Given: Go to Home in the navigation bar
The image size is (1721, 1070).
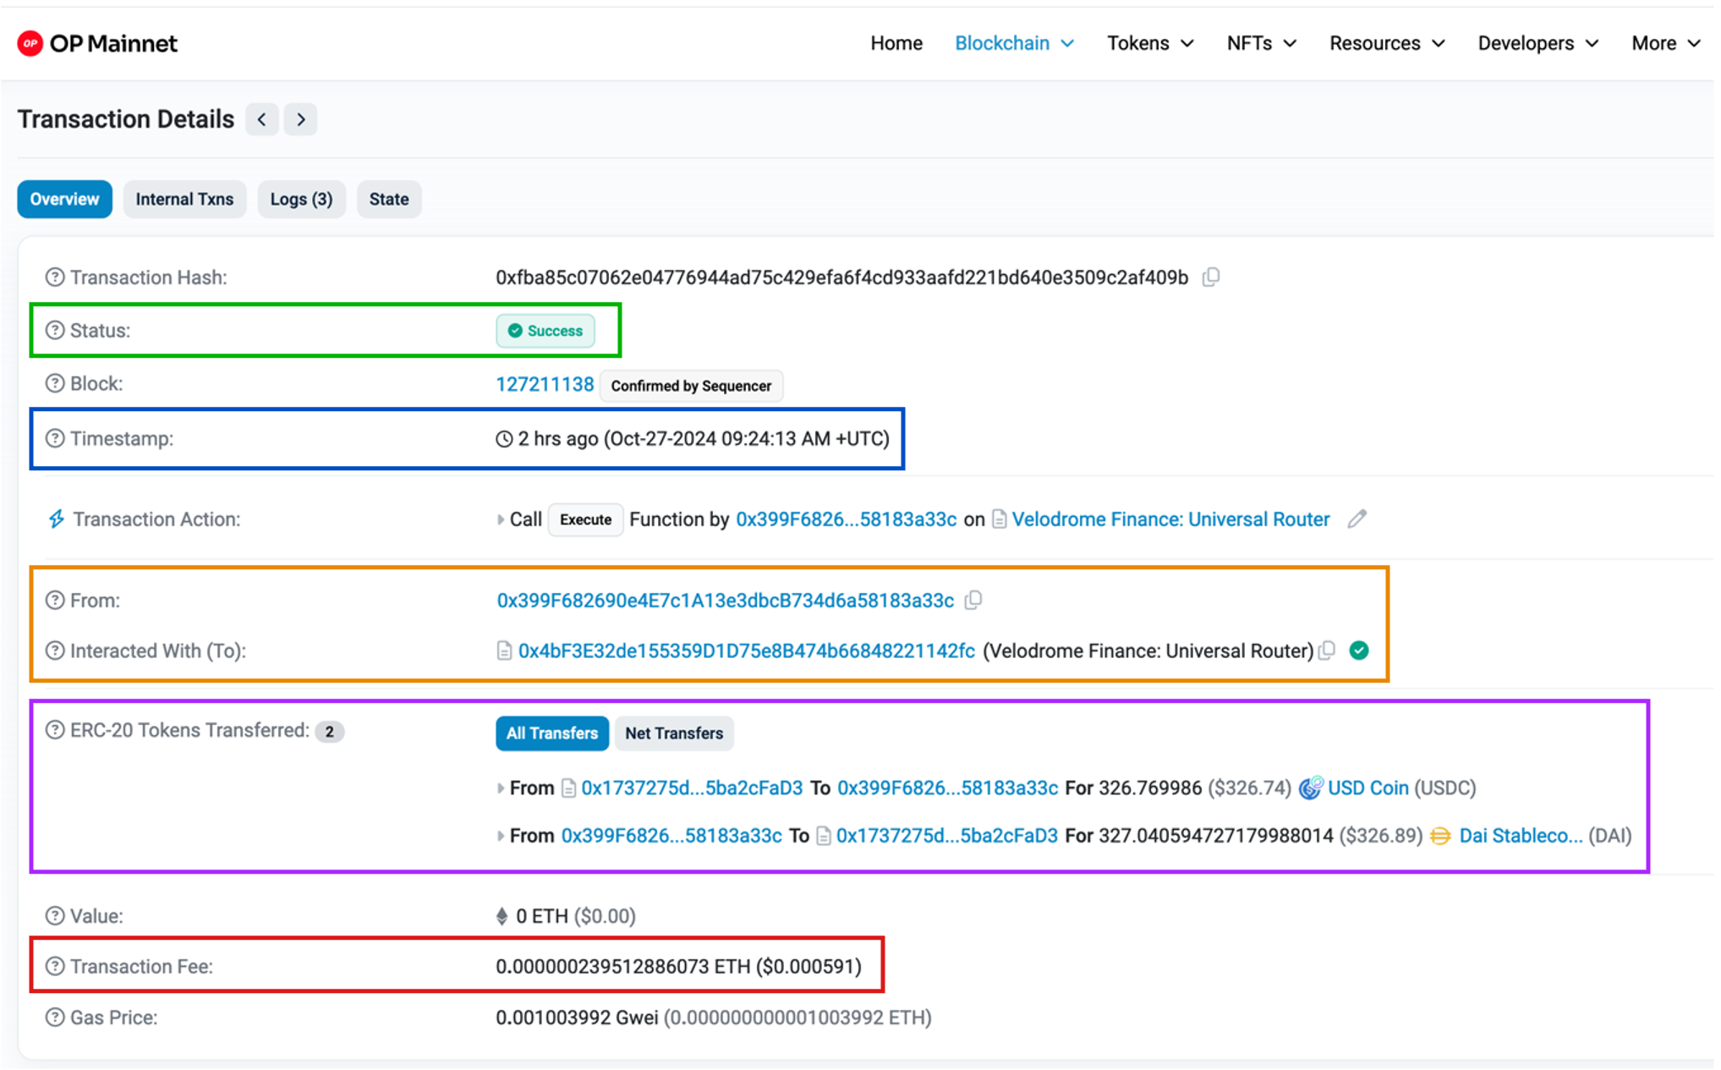Looking at the screenshot, I should (896, 43).
